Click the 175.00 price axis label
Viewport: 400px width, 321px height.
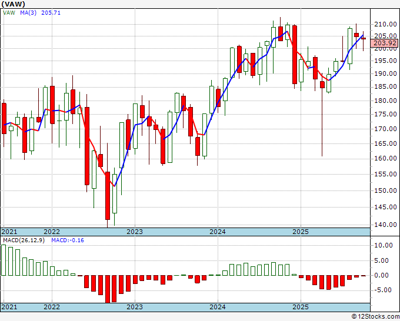385,114
